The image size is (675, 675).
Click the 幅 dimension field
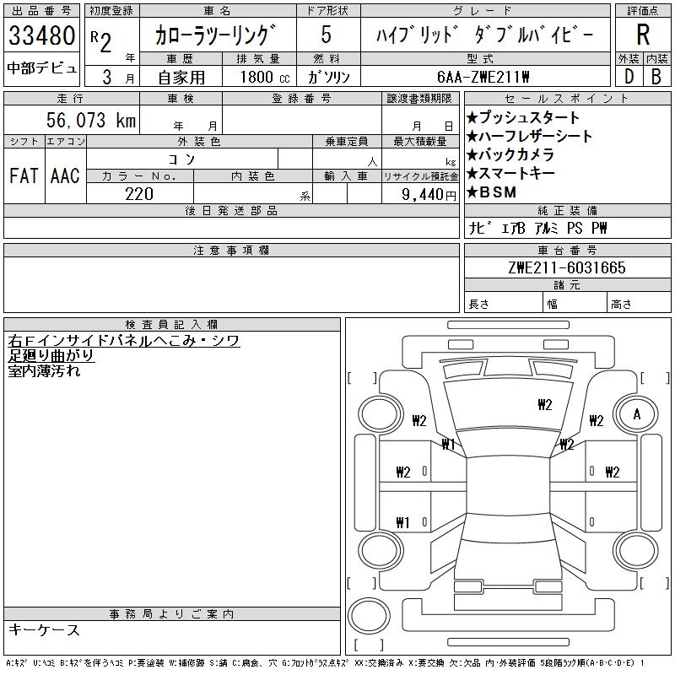point(575,304)
